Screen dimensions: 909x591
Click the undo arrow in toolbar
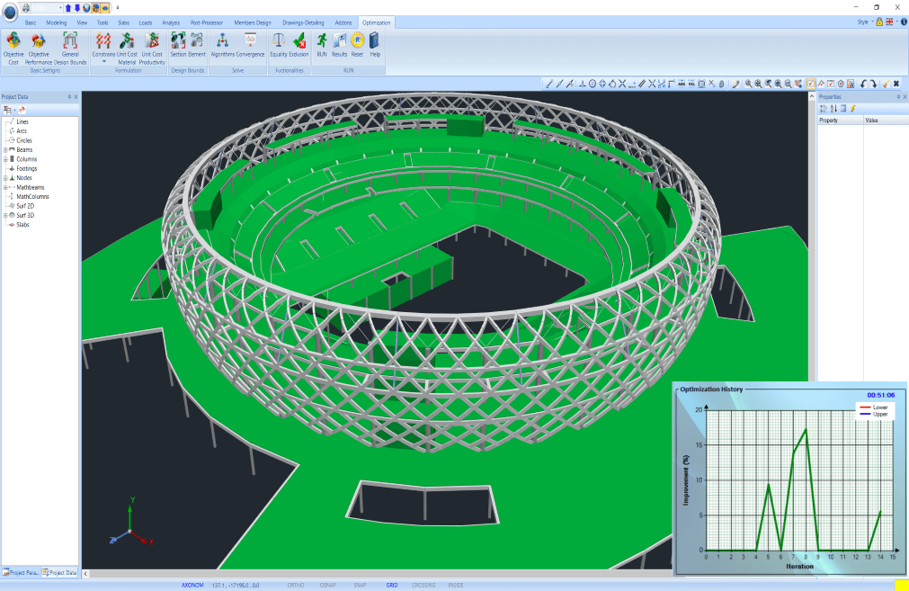[x=863, y=84]
